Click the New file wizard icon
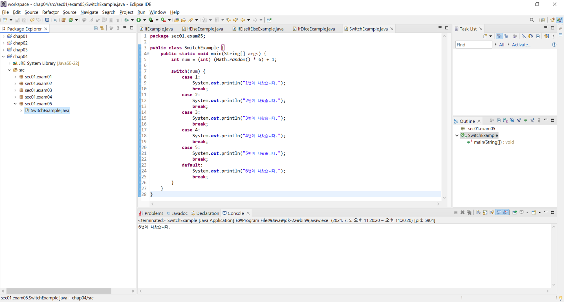Image resolution: width=564 pixels, height=302 pixels. tap(5, 20)
